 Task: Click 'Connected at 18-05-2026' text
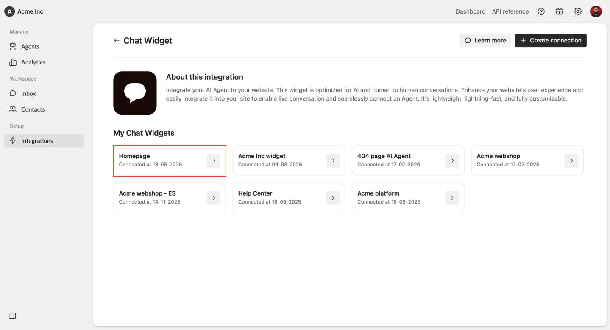point(150,165)
